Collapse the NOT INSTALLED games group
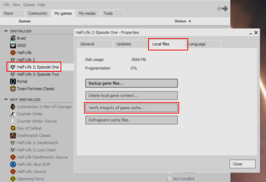This screenshot has width=266, height=182. (x=6, y=99)
